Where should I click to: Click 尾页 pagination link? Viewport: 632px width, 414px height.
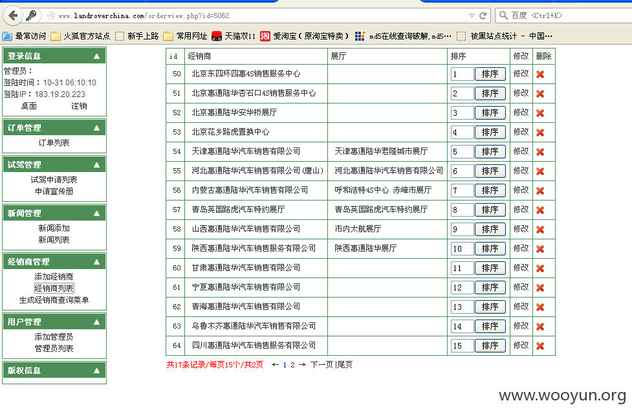[x=345, y=365]
